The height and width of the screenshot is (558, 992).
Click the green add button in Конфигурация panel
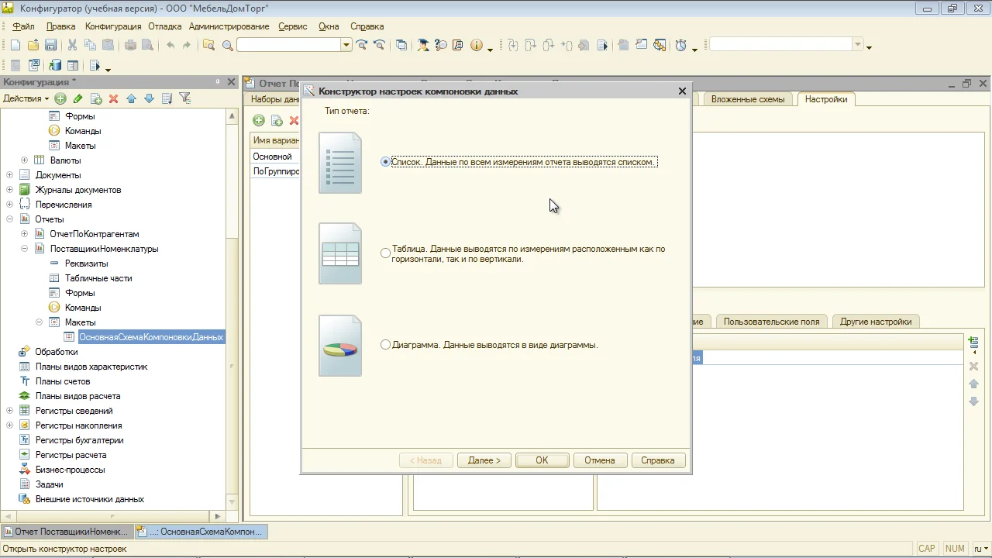(60, 98)
